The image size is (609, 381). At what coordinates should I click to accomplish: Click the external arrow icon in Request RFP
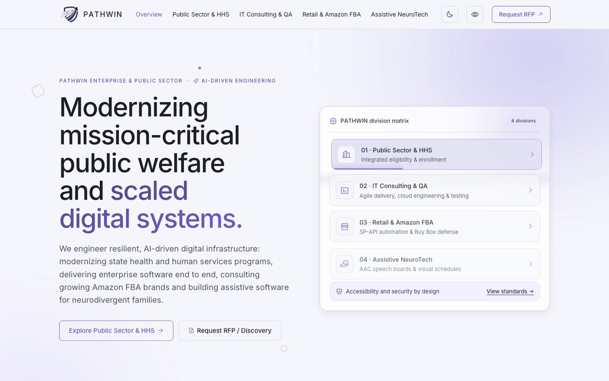[x=540, y=14]
